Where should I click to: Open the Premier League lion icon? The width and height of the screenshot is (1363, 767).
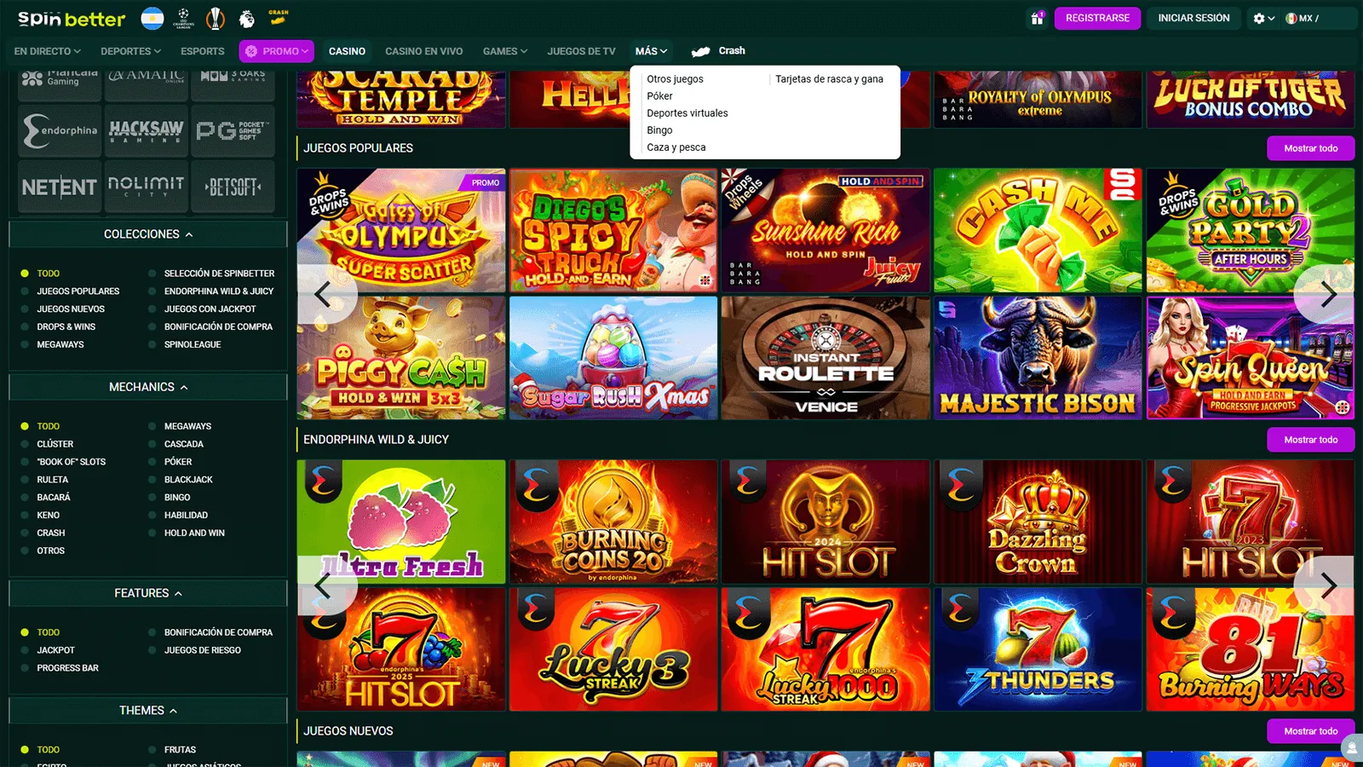[247, 18]
